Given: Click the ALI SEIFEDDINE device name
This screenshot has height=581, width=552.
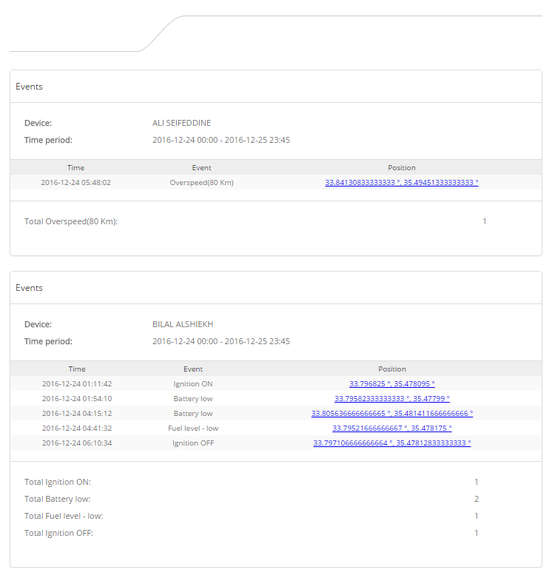Looking at the screenshot, I should click(x=181, y=123).
